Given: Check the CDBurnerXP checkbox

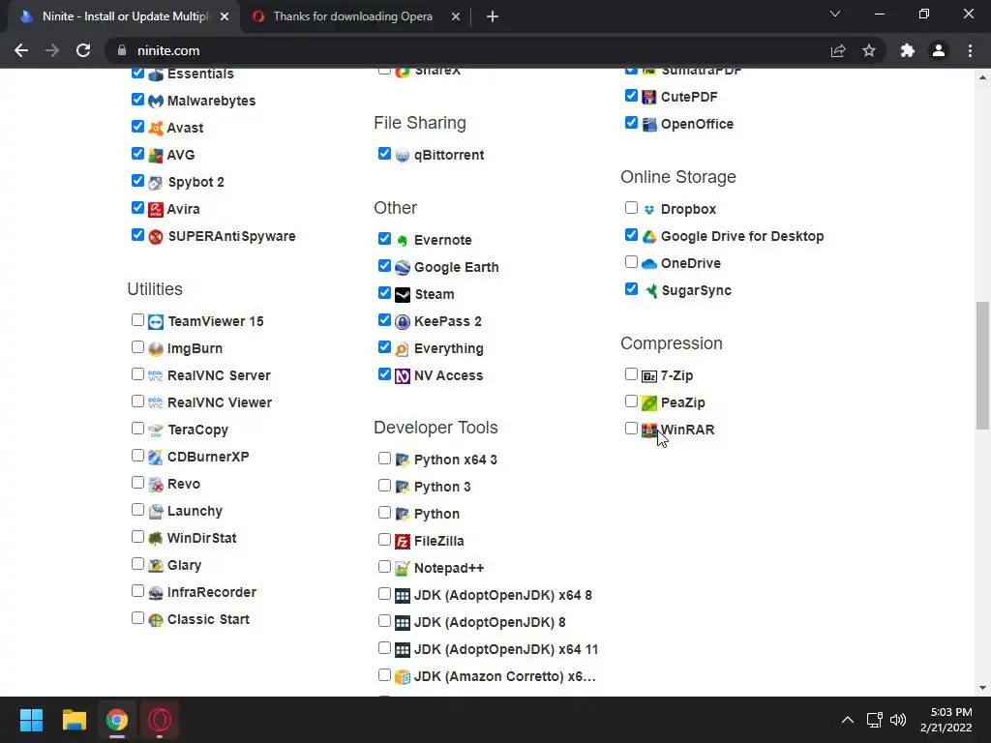Looking at the screenshot, I should 137,456.
